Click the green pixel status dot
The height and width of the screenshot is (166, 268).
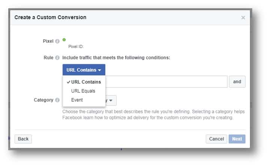64,40
